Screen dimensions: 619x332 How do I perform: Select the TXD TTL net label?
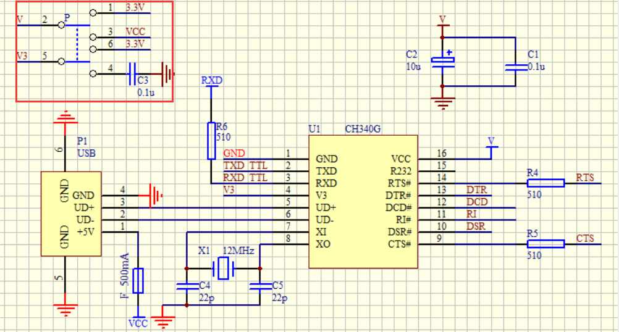245,165
